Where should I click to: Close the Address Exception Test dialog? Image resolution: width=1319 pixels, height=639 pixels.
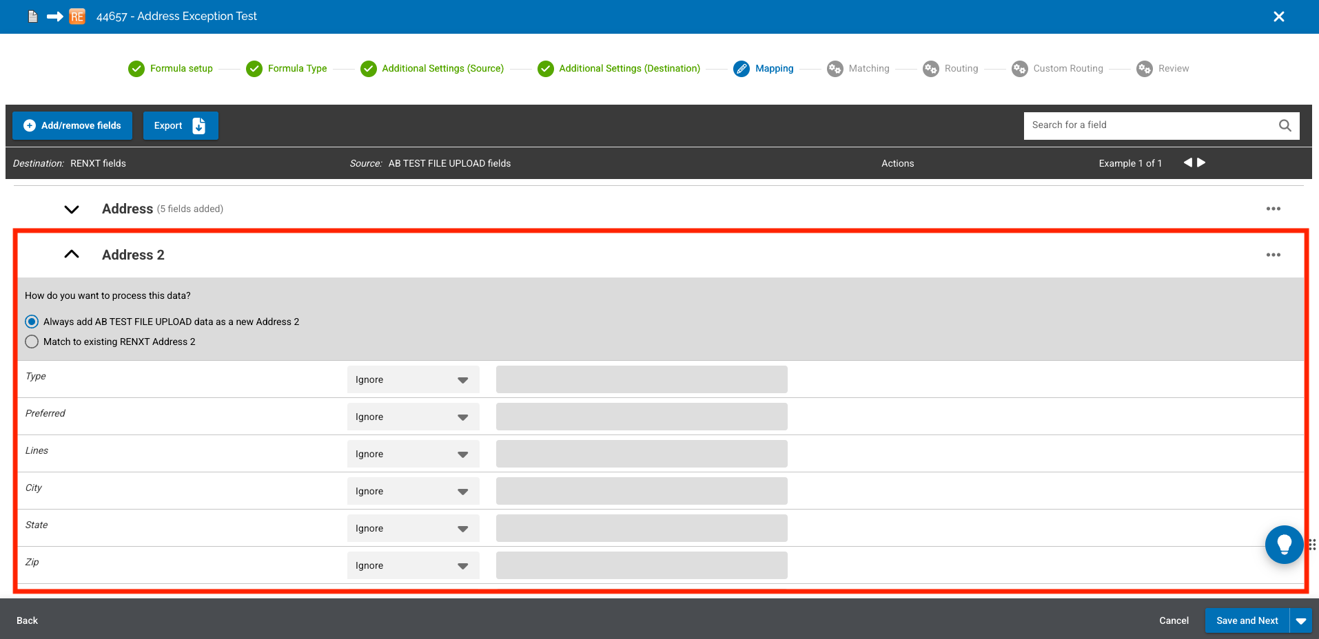pyautogui.click(x=1278, y=17)
